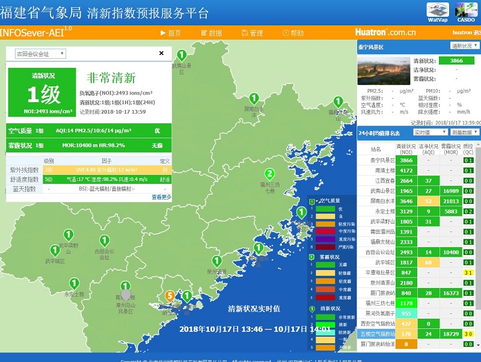Open the 测量数据 dropdown selector
481x362 pixels.
(465, 132)
